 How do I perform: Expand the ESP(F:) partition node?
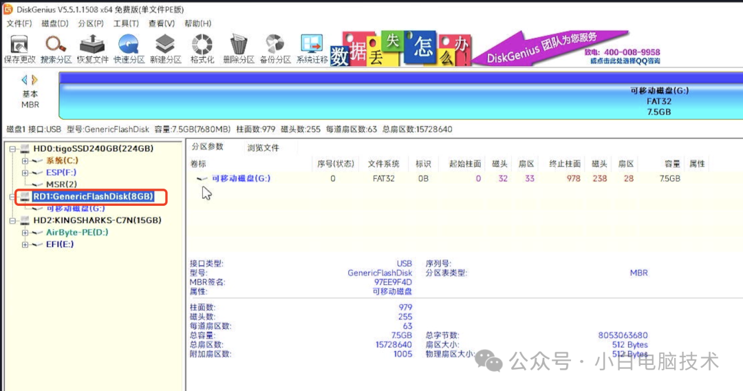pyautogui.click(x=25, y=173)
